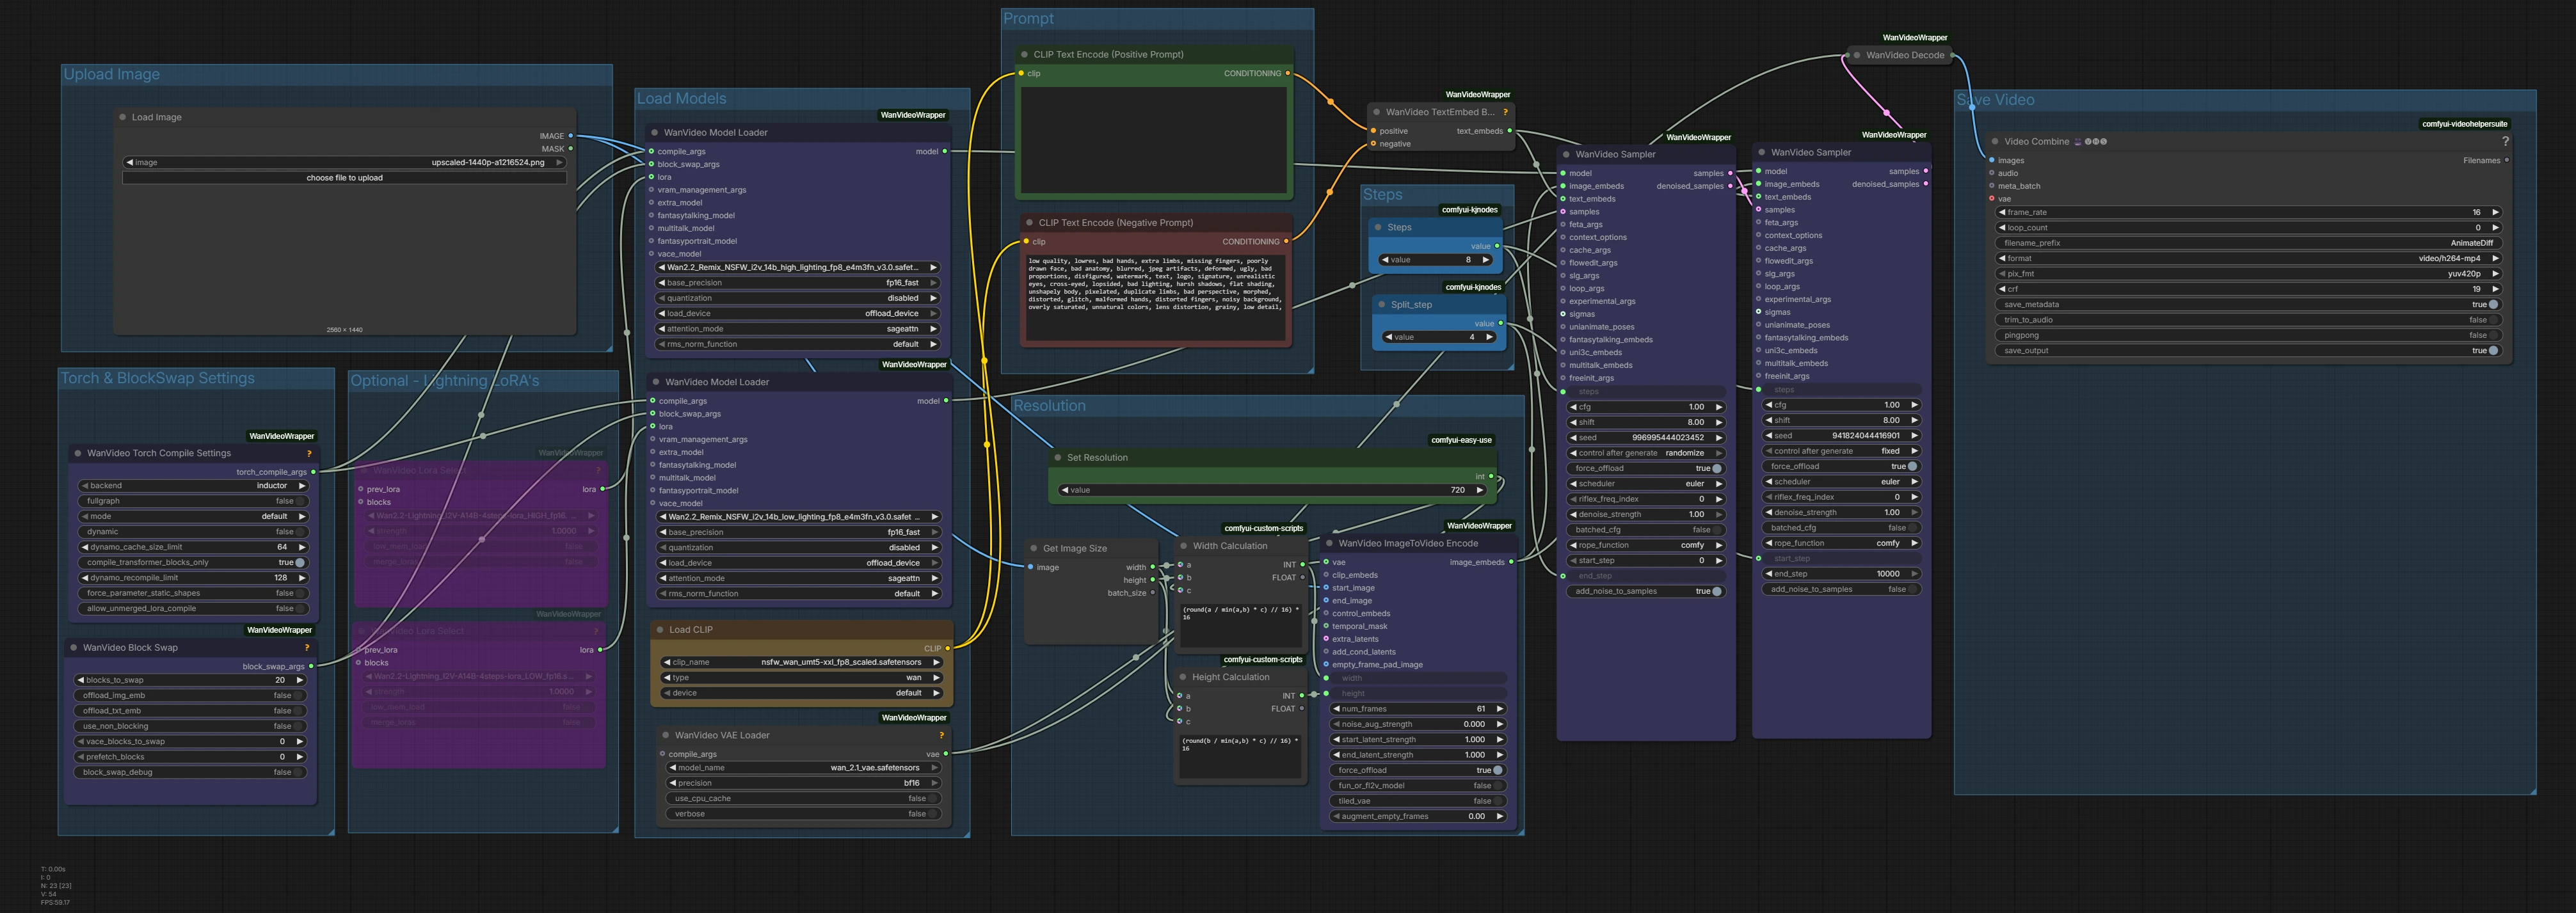Screen dimensions: 2576x913
Task: Toggle compile_transformer_blocks_only switch
Action: [x=299, y=562]
